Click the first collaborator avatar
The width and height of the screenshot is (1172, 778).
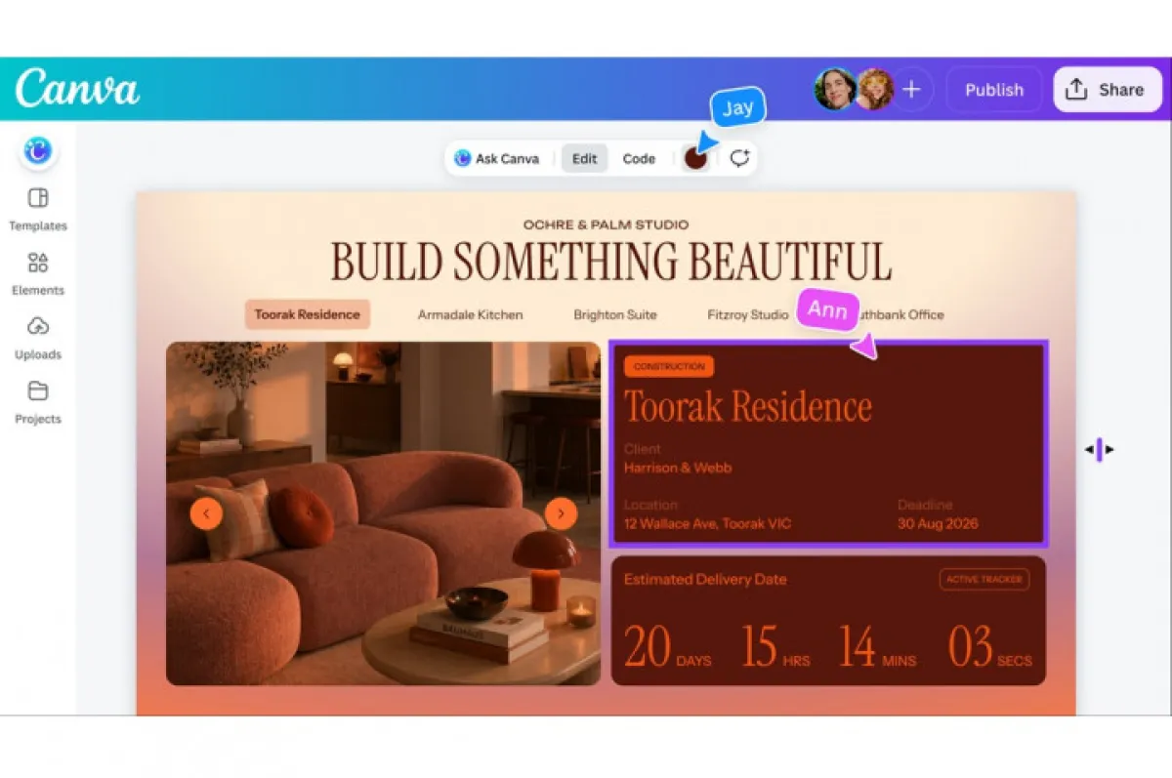click(835, 90)
